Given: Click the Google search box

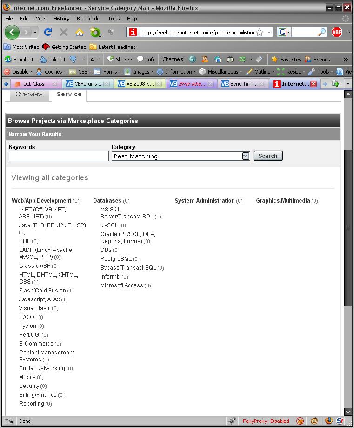Looking at the screenshot, I should coord(305,32).
